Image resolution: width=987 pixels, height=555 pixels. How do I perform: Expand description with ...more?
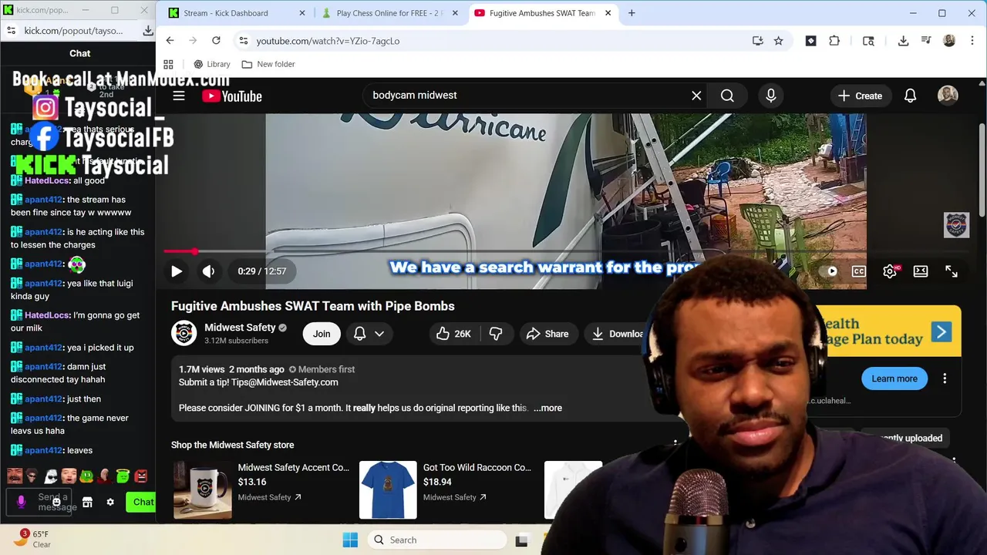(x=547, y=408)
